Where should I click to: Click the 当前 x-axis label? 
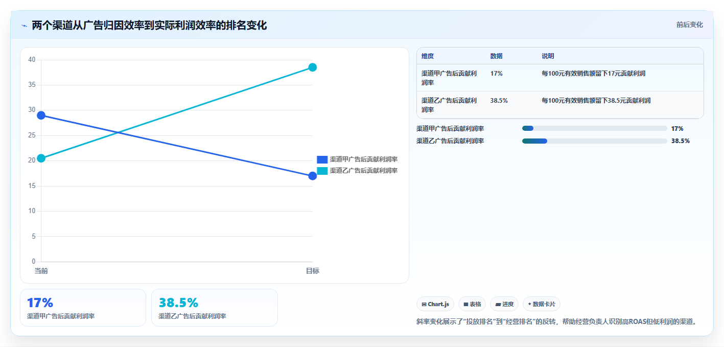(41, 271)
